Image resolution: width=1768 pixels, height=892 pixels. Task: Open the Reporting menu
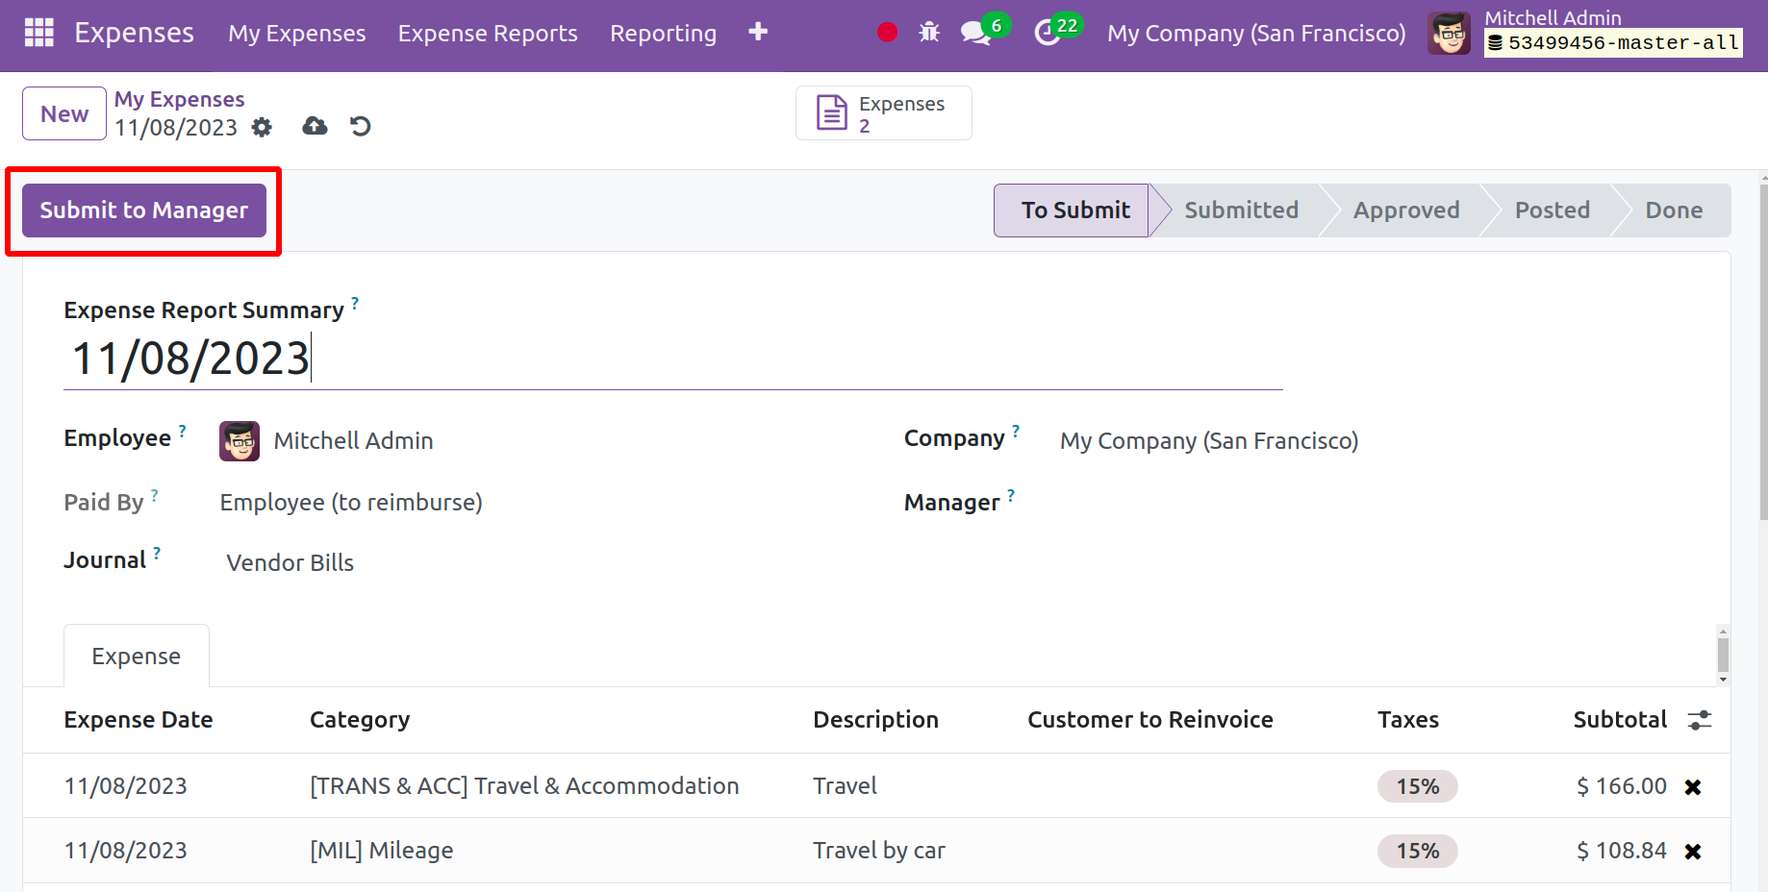click(x=664, y=34)
